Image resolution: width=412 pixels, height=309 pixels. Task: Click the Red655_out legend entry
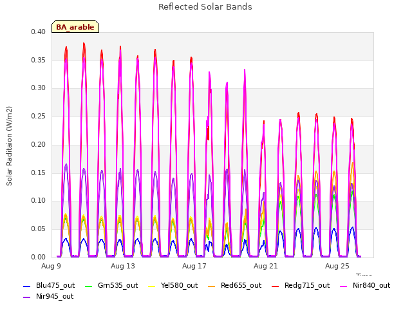pyautogui.click(x=234, y=286)
